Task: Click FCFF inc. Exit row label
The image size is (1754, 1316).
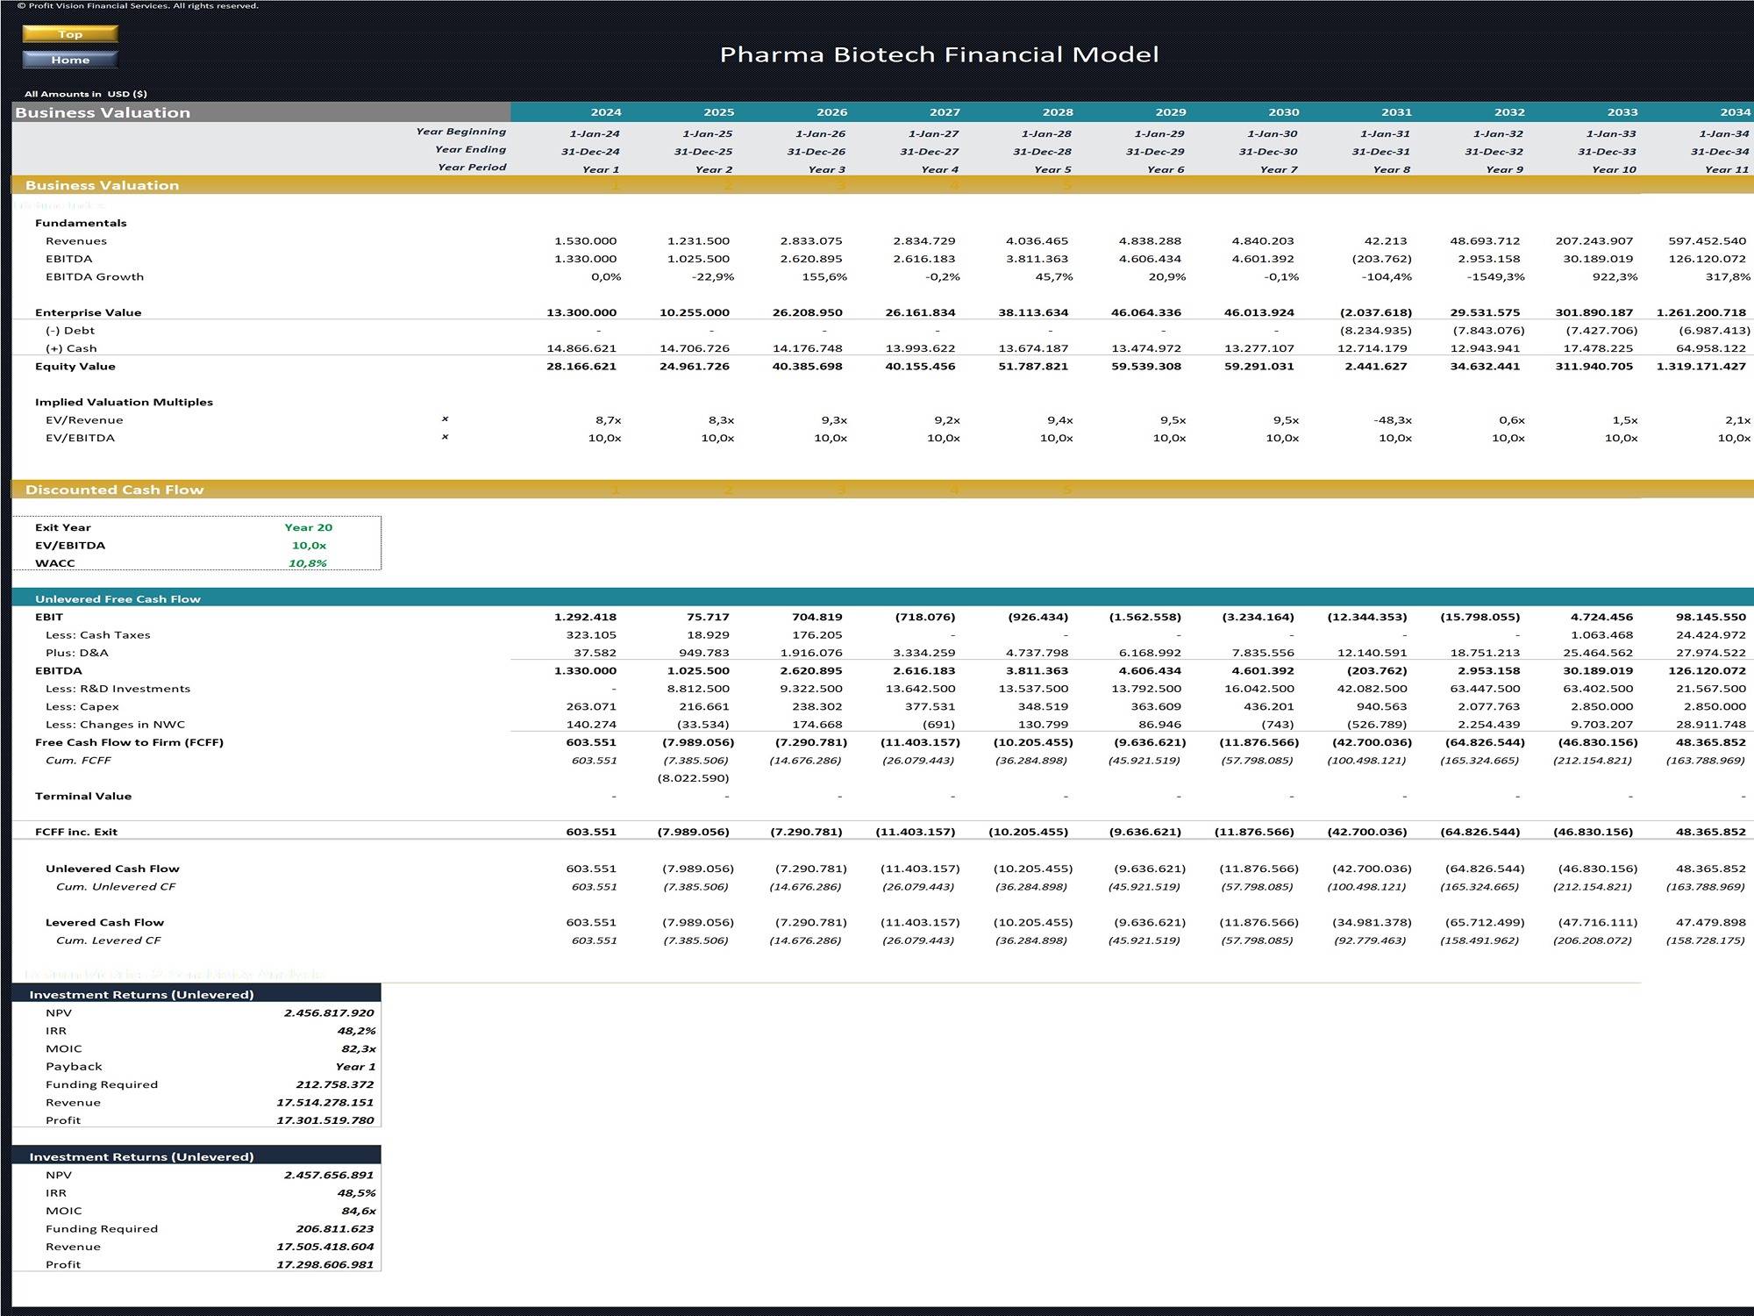Action: (76, 832)
